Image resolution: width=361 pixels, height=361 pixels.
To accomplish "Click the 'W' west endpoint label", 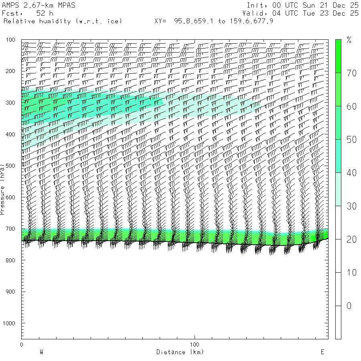I will click(x=41, y=352).
